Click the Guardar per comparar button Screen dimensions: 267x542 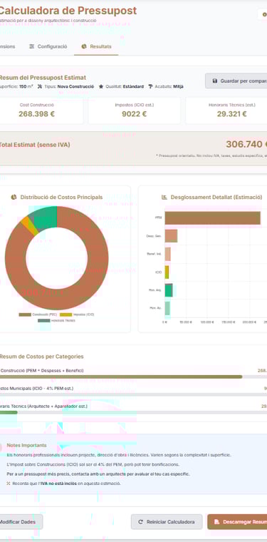[236, 81]
